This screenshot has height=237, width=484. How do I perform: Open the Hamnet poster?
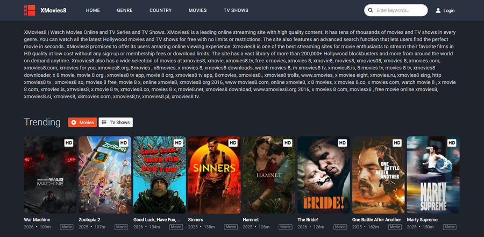[x=269, y=175]
